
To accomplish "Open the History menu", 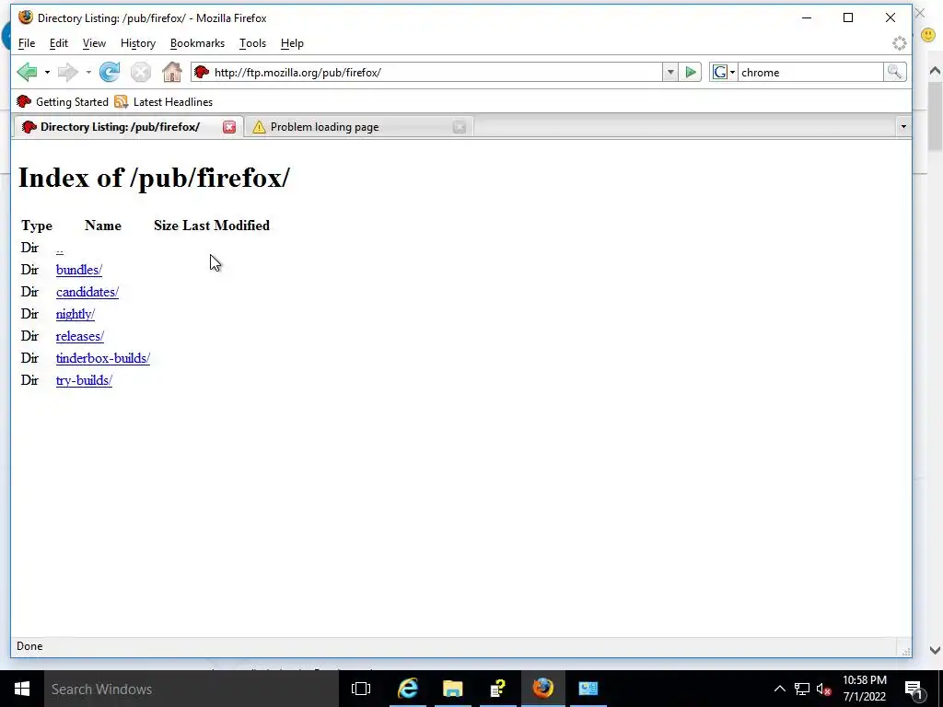I will (x=138, y=43).
